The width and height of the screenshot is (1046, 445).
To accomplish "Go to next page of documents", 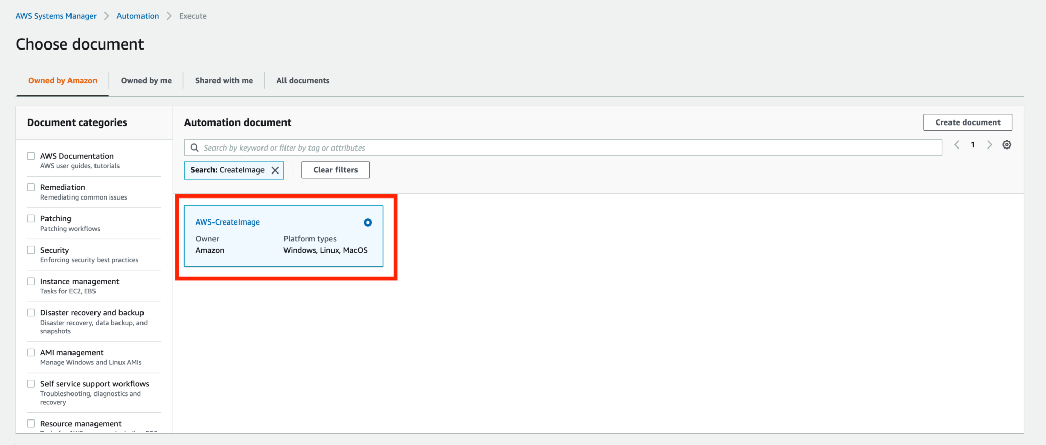I will click(989, 145).
